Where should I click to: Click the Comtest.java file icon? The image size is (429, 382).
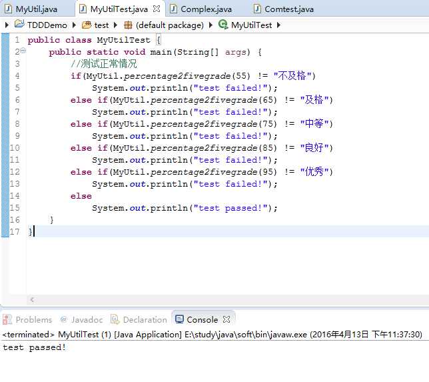257,9
